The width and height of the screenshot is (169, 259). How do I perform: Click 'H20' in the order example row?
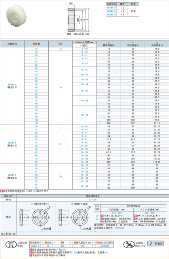coord(82,246)
